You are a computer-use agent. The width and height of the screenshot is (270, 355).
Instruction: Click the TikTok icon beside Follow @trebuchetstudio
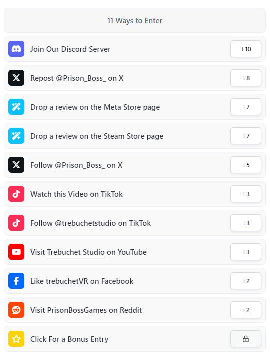tap(16, 223)
